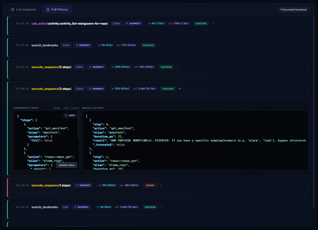
Task: Click SUCCESS badge on 13:42:12 row
Action: pos(166,67)
